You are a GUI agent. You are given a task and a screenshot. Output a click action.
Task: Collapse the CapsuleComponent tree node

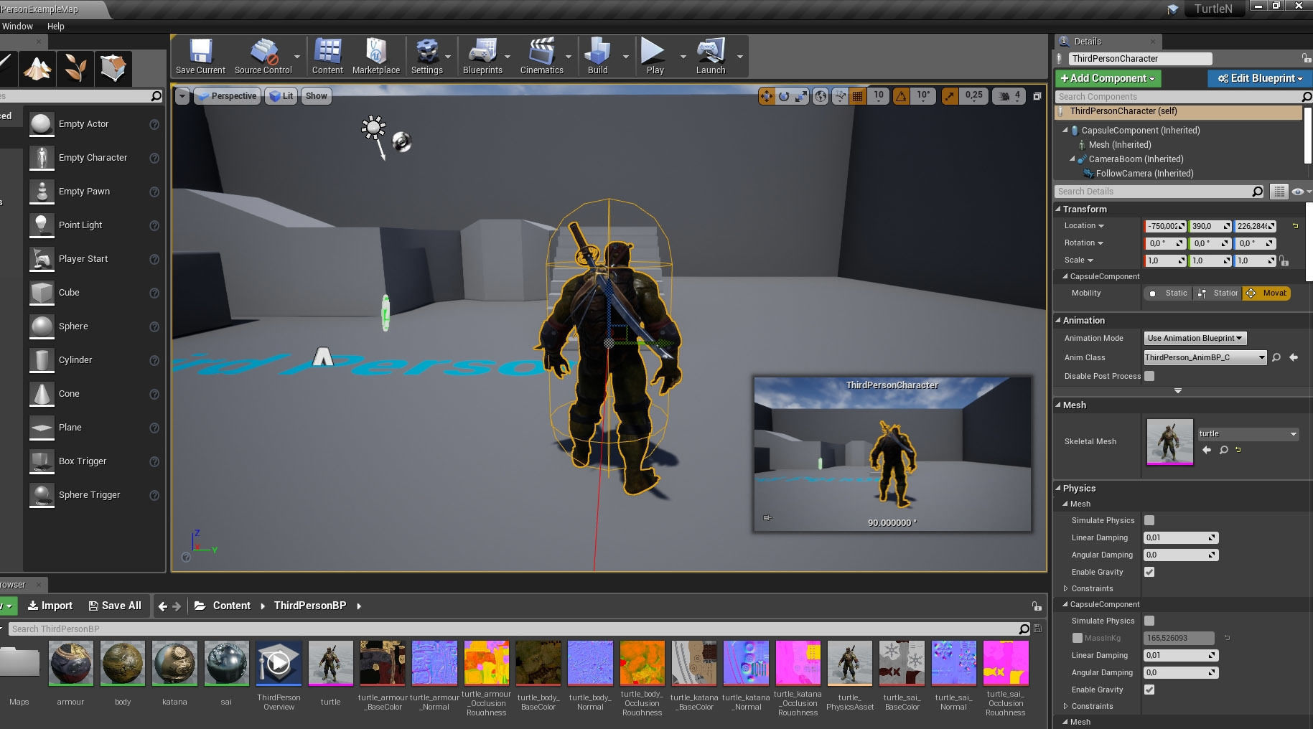click(x=1065, y=131)
